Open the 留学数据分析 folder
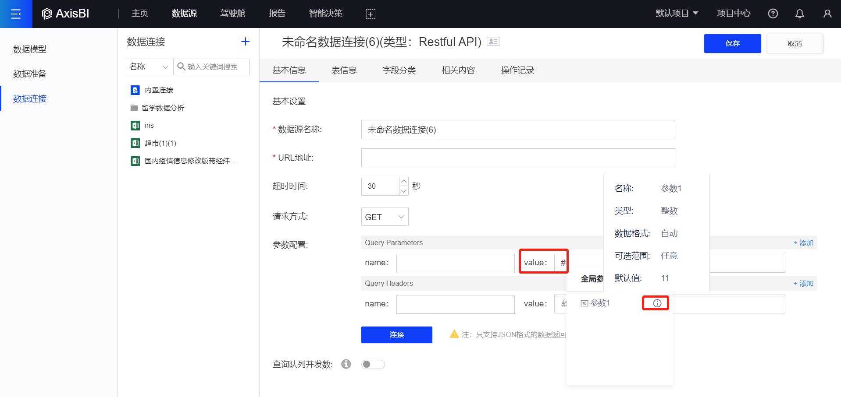This screenshot has width=841, height=397. click(x=163, y=108)
